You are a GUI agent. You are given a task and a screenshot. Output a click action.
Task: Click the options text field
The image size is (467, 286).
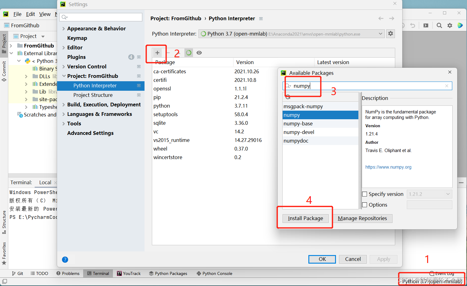point(429,205)
